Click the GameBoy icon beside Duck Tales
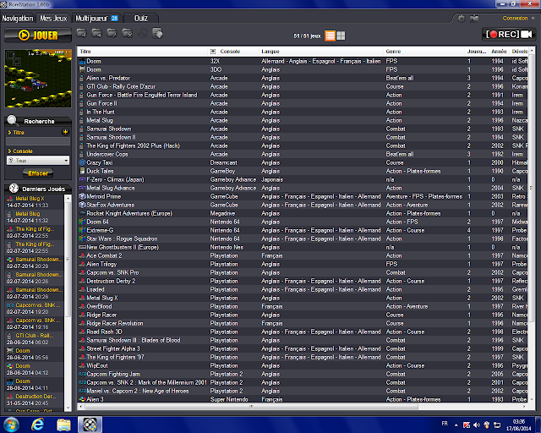This screenshot has height=433, width=541. click(82, 171)
